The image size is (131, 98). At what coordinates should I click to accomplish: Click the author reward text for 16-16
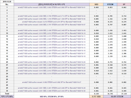[52, 51]
